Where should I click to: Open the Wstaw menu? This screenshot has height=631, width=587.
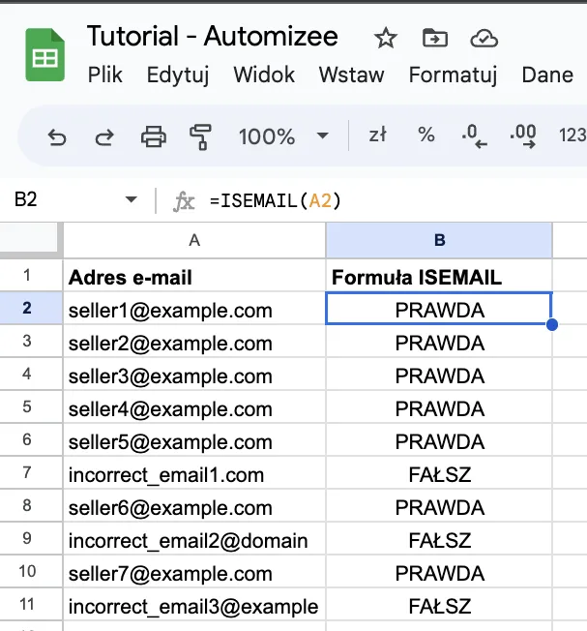pos(351,75)
